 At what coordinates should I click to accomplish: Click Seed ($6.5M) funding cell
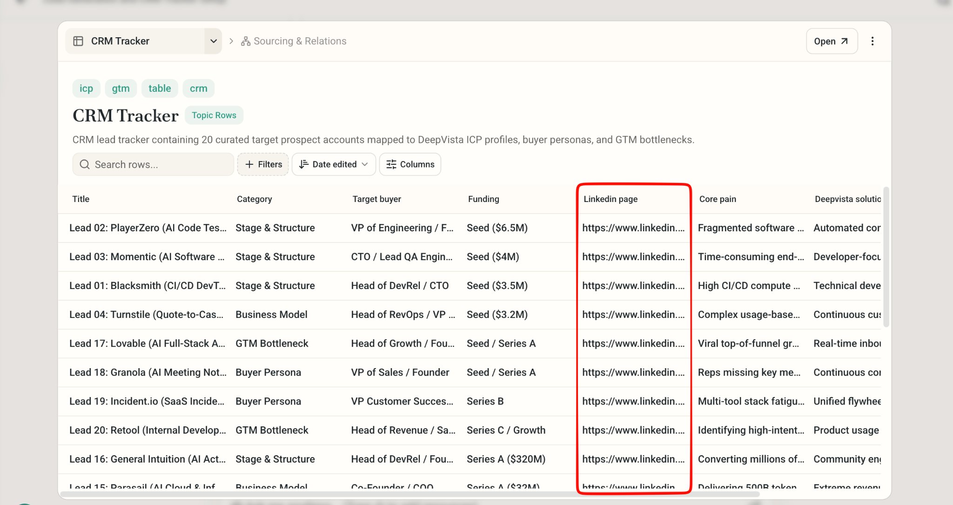point(497,228)
